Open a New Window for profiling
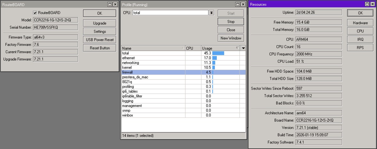 click(231, 38)
